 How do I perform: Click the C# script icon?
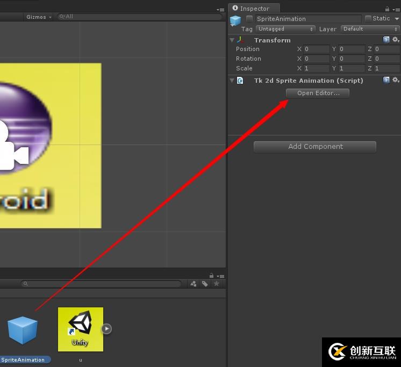(x=240, y=81)
